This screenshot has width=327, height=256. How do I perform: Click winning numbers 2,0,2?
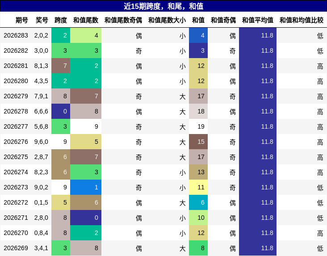click(41, 35)
